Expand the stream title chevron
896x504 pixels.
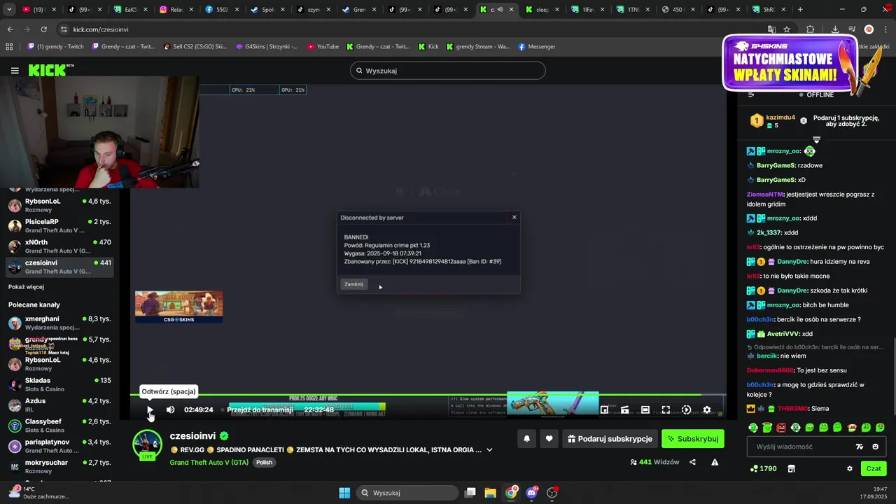pos(489,449)
